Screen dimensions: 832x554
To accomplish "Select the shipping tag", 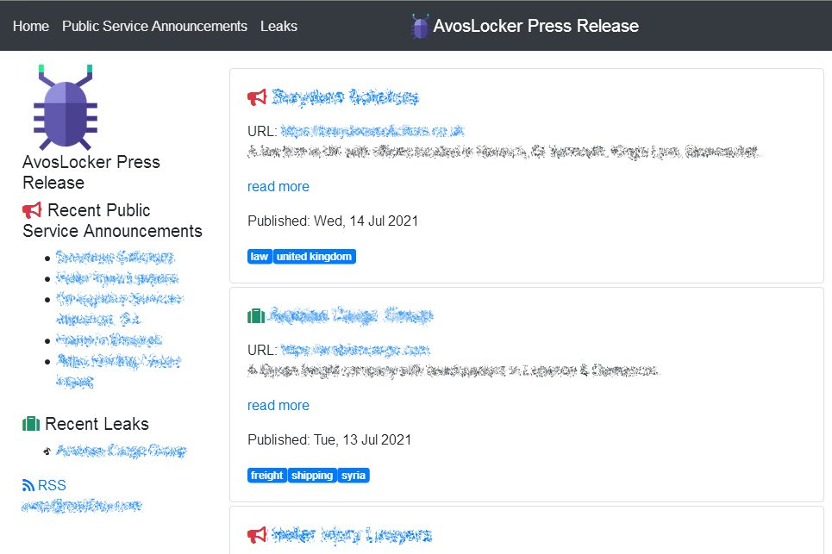I will pos(312,476).
